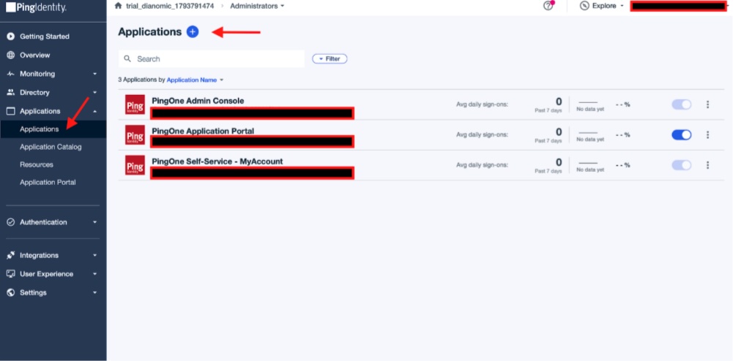Disable the PingOne Application Portal switch

tap(682, 134)
